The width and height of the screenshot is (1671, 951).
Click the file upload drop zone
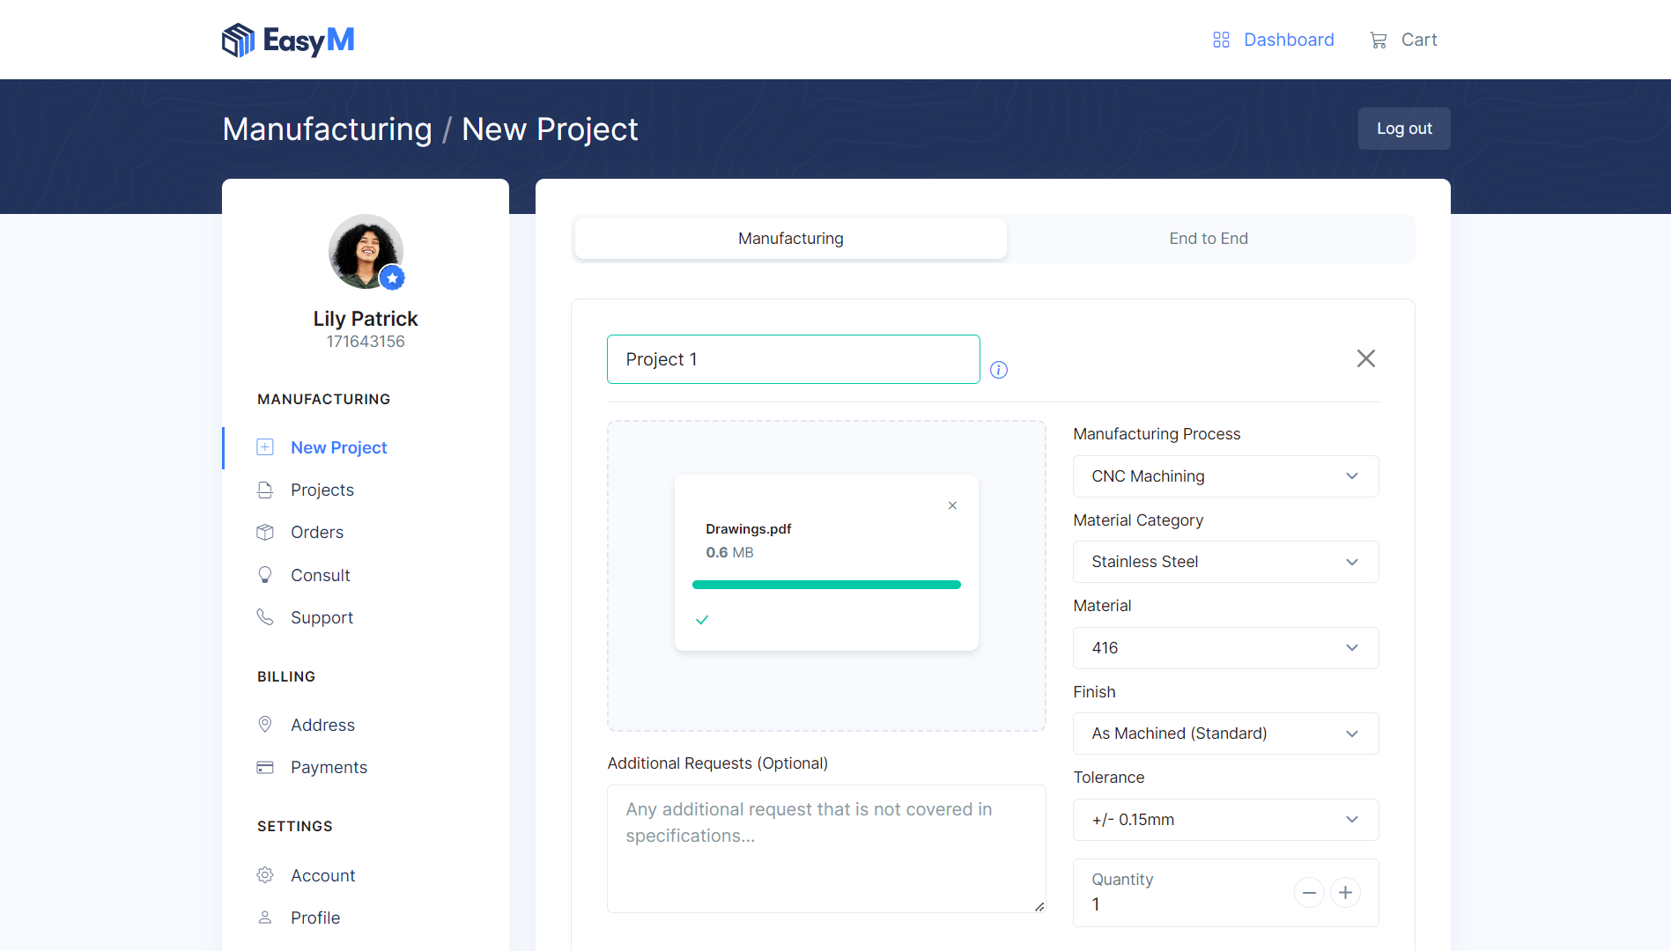[826, 576]
